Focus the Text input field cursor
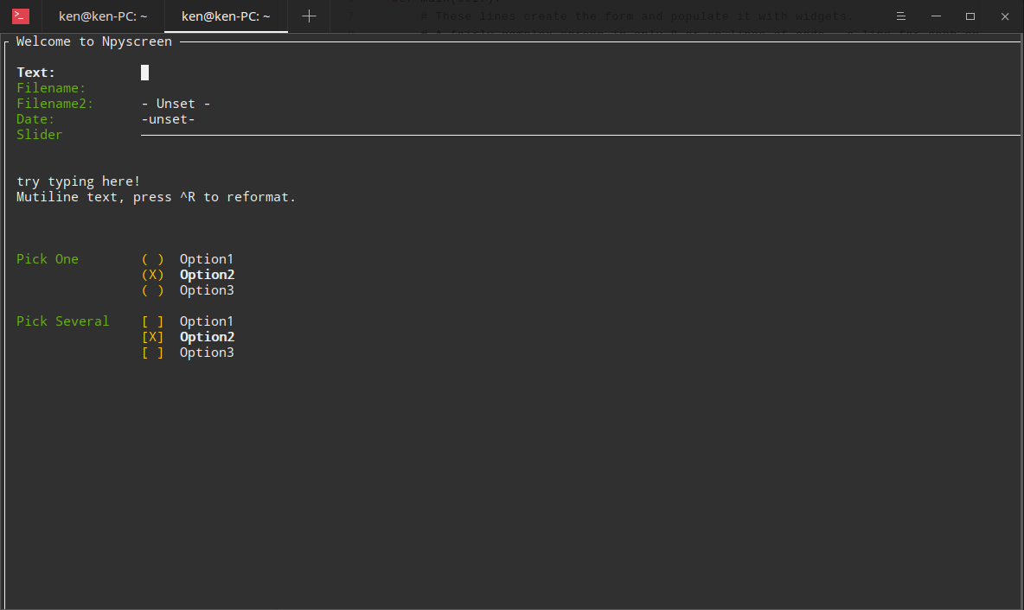 pos(145,73)
